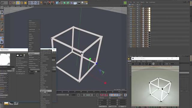Select the first material thumbnail in Material Manager
192x108 pixels.
[6, 103]
